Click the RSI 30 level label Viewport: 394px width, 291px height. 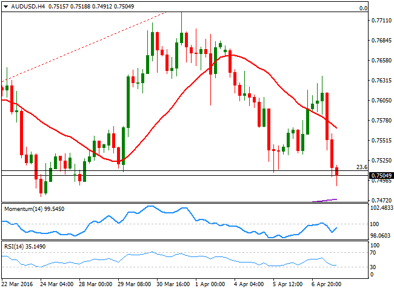(373, 267)
